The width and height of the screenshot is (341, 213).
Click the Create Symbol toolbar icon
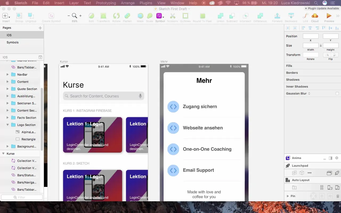[51, 16]
